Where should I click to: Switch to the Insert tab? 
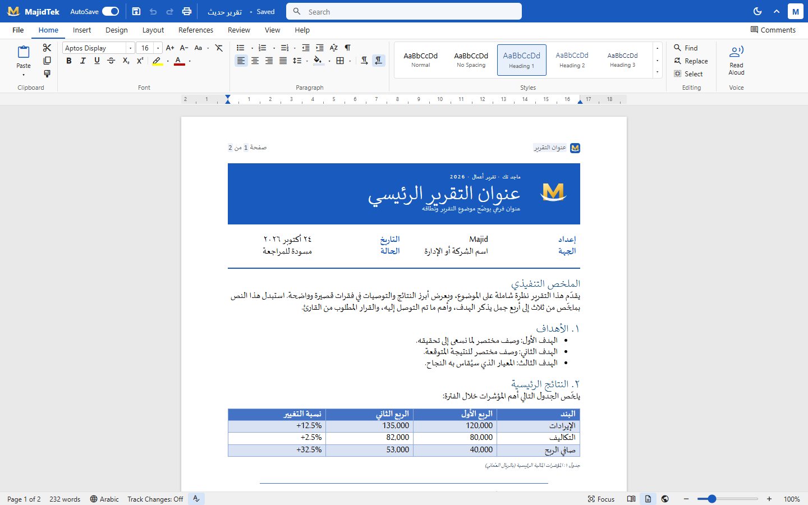[82, 30]
